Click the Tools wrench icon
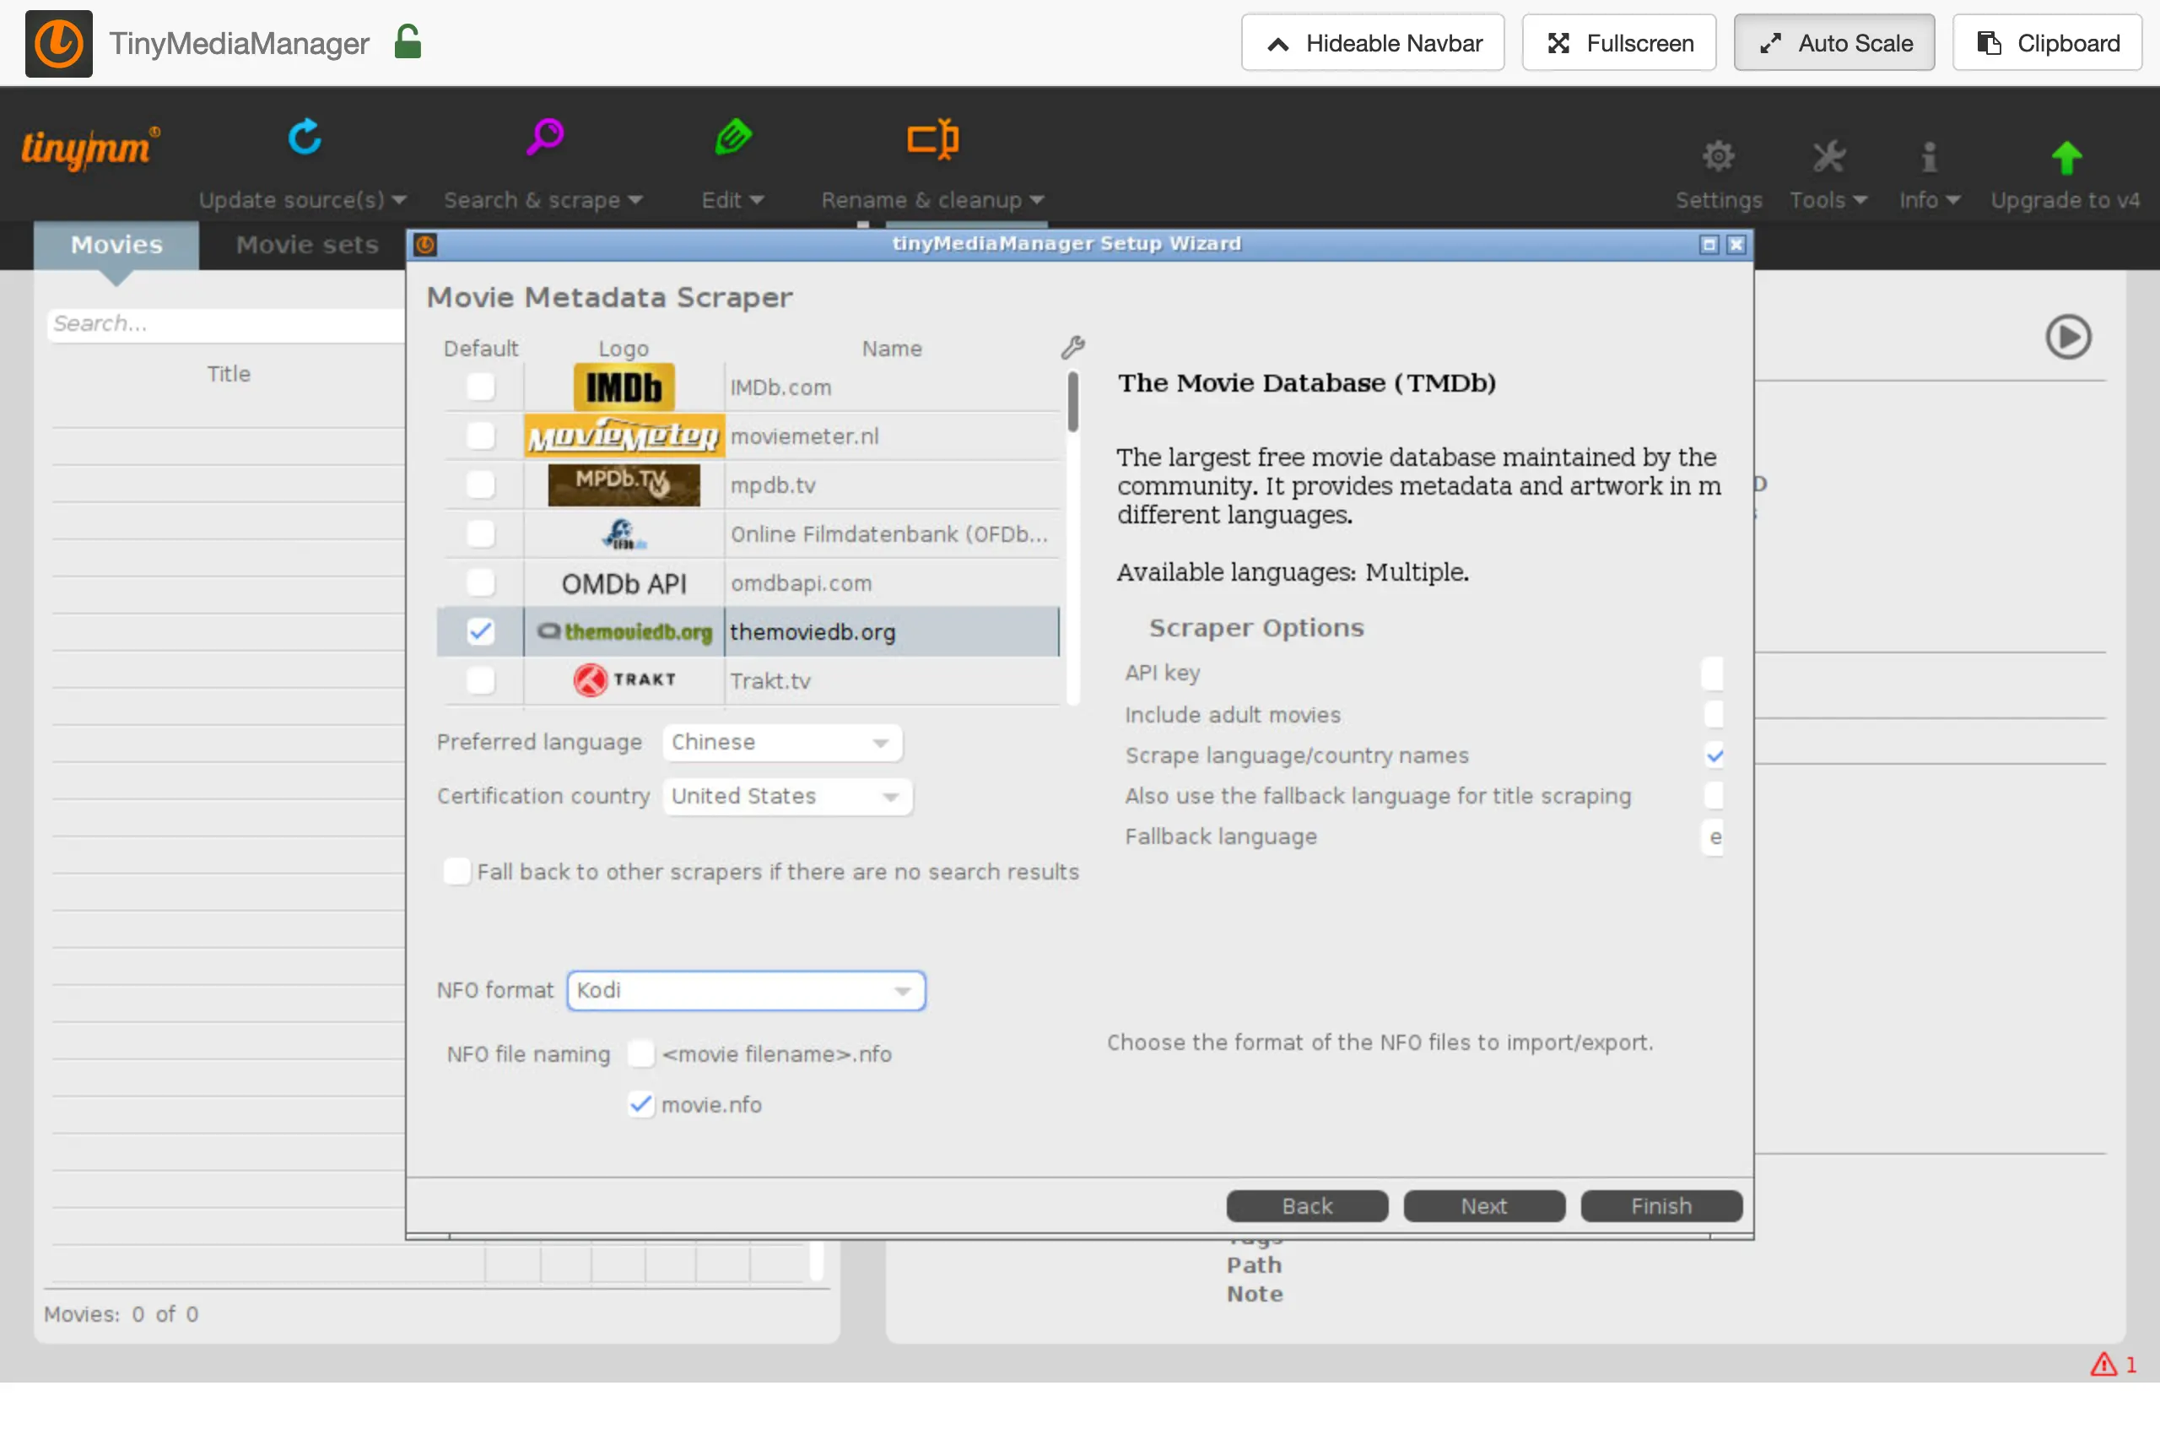The image size is (2160, 1445). (x=1828, y=157)
